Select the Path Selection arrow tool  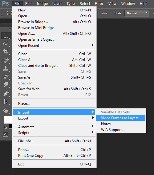click(6, 102)
